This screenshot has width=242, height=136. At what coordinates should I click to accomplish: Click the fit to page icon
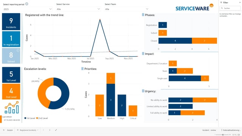click(239, 135)
